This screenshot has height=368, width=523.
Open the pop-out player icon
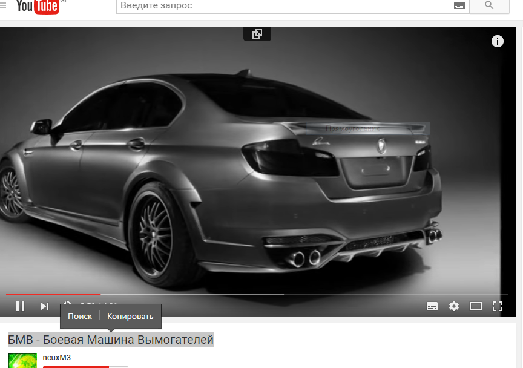pyautogui.click(x=257, y=34)
